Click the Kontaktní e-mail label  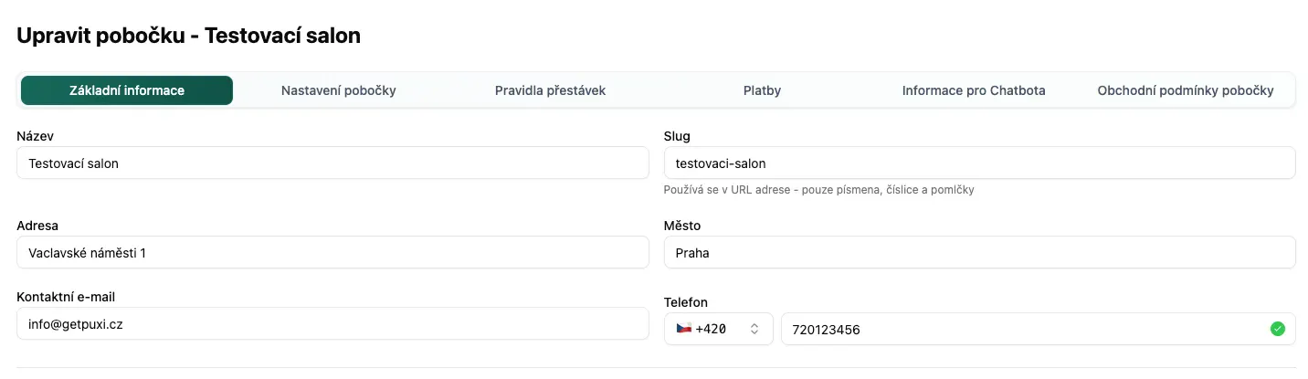66,297
